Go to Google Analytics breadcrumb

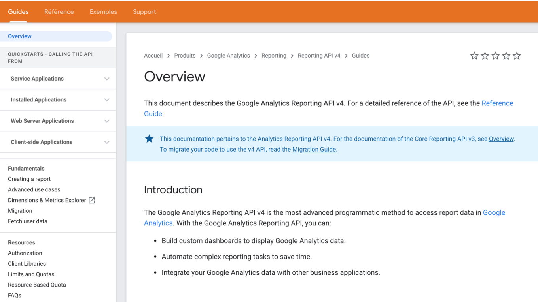[229, 56]
